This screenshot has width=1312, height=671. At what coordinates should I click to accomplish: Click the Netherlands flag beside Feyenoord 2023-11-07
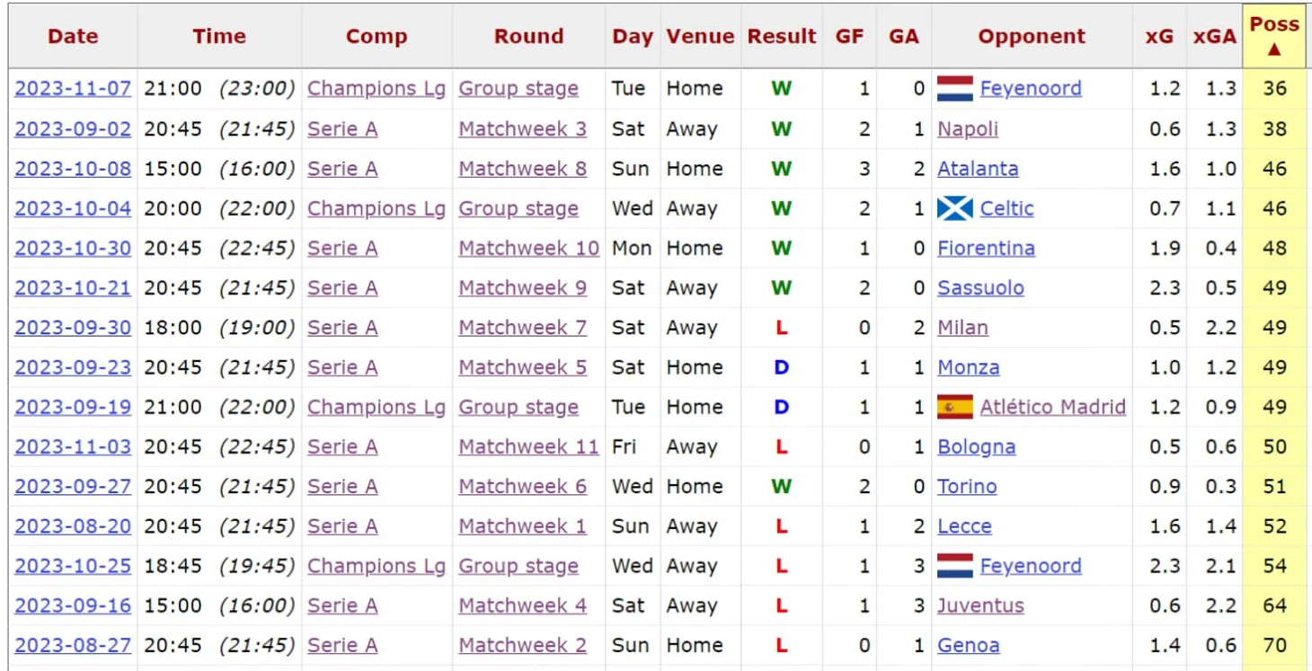(x=954, y=88)
